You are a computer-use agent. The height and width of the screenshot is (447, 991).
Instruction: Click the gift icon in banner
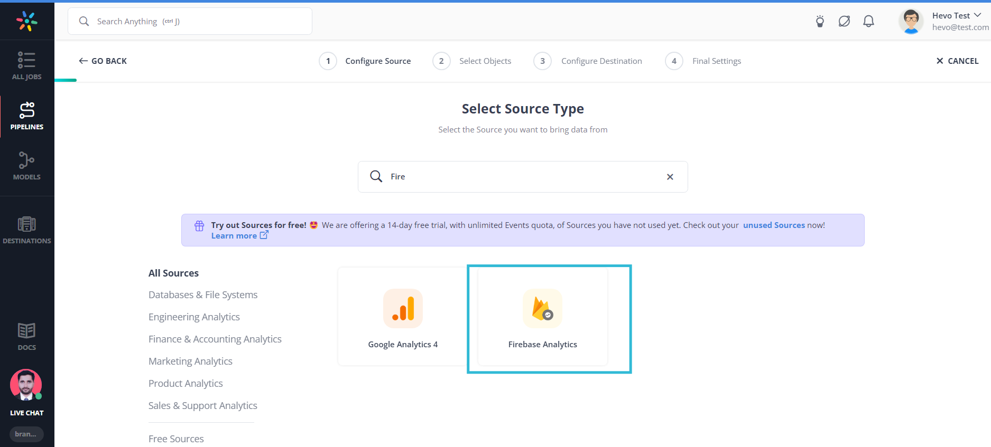tap(199, 226)
